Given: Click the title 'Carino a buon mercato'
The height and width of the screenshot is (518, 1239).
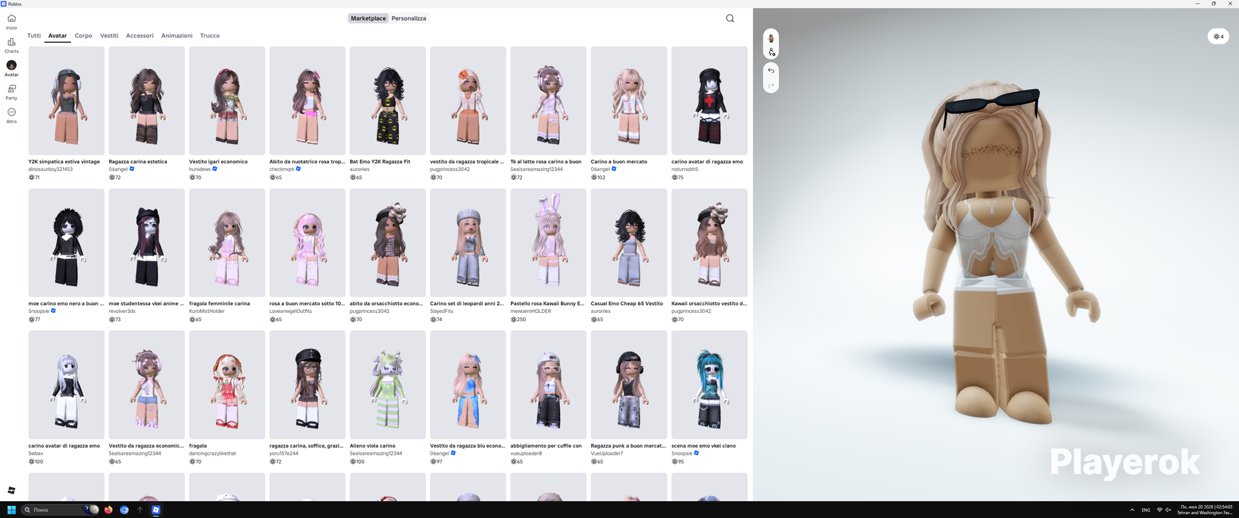Looking at the screenshot, I should pos(619,162).
